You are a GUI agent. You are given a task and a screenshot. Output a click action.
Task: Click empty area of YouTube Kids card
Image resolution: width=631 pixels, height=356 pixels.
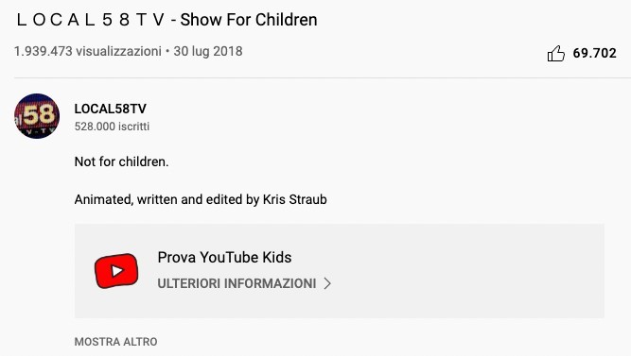(463, 271)
